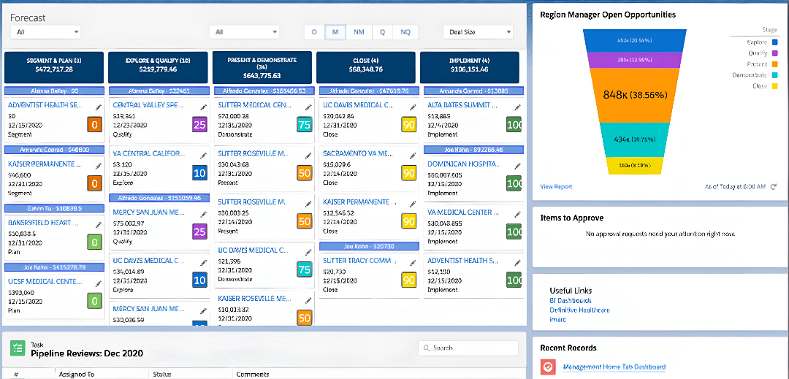Open the middle All filter dropdown
Screen dimensions: 789x379
(245, 31)
